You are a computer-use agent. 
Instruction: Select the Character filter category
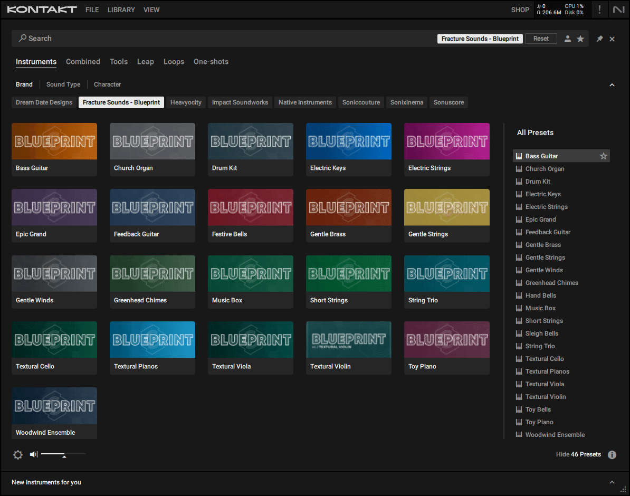[107, 84]
